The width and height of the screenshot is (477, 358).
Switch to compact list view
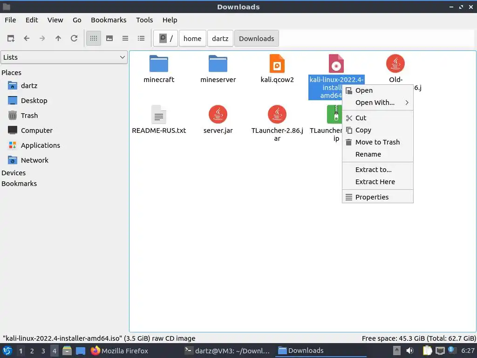(125, 38)
